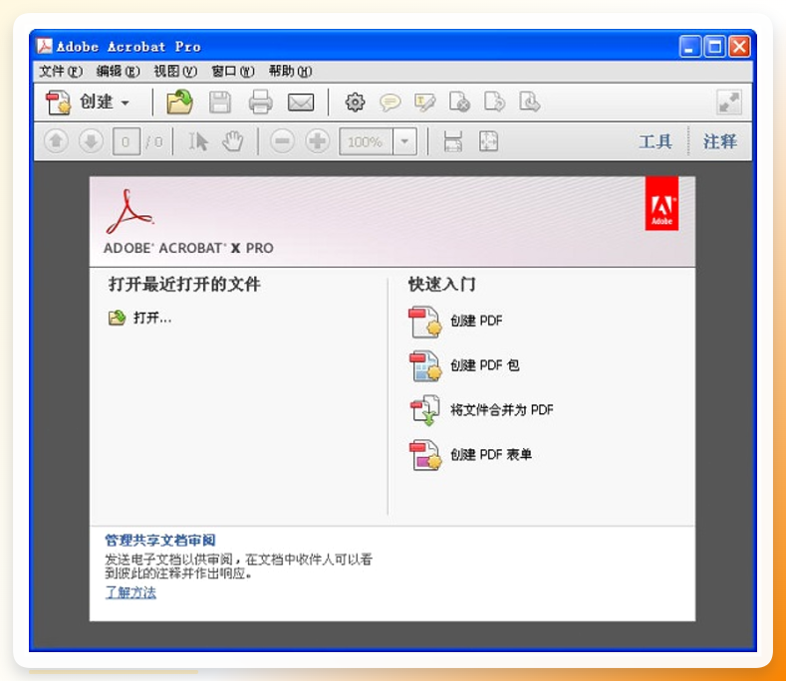Click the delete page icon

point(459,102)
